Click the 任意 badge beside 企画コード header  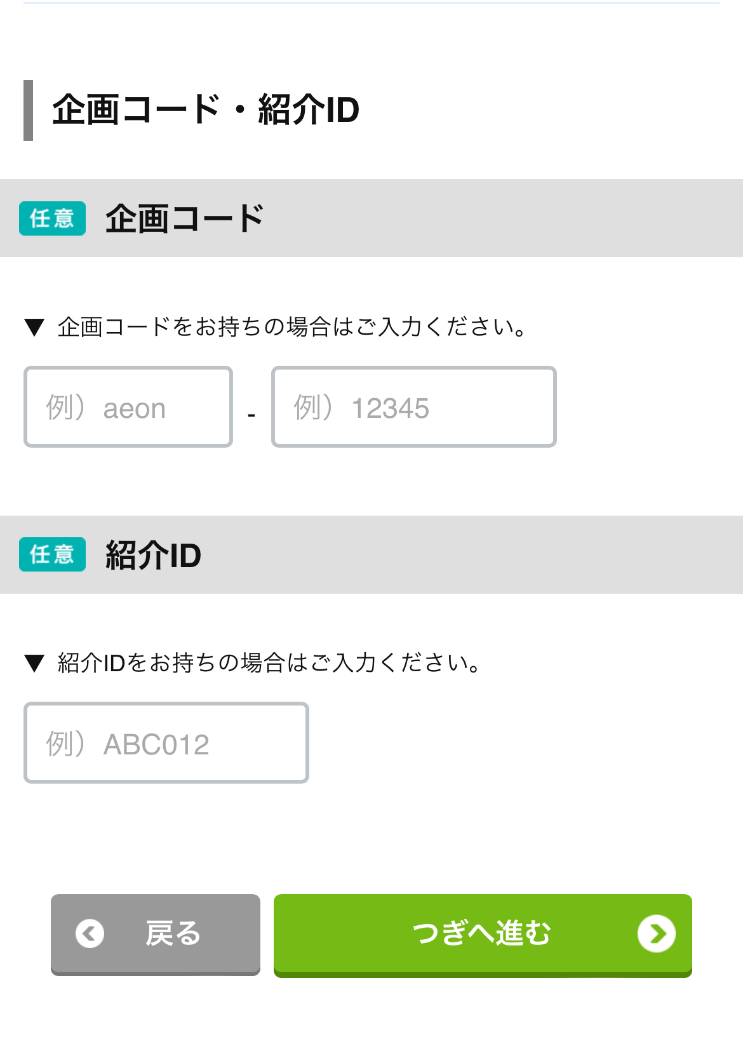click(x=52, y=218)
